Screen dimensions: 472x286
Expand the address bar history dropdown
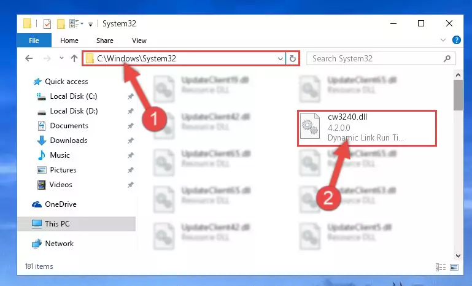[x=280, y=59]
